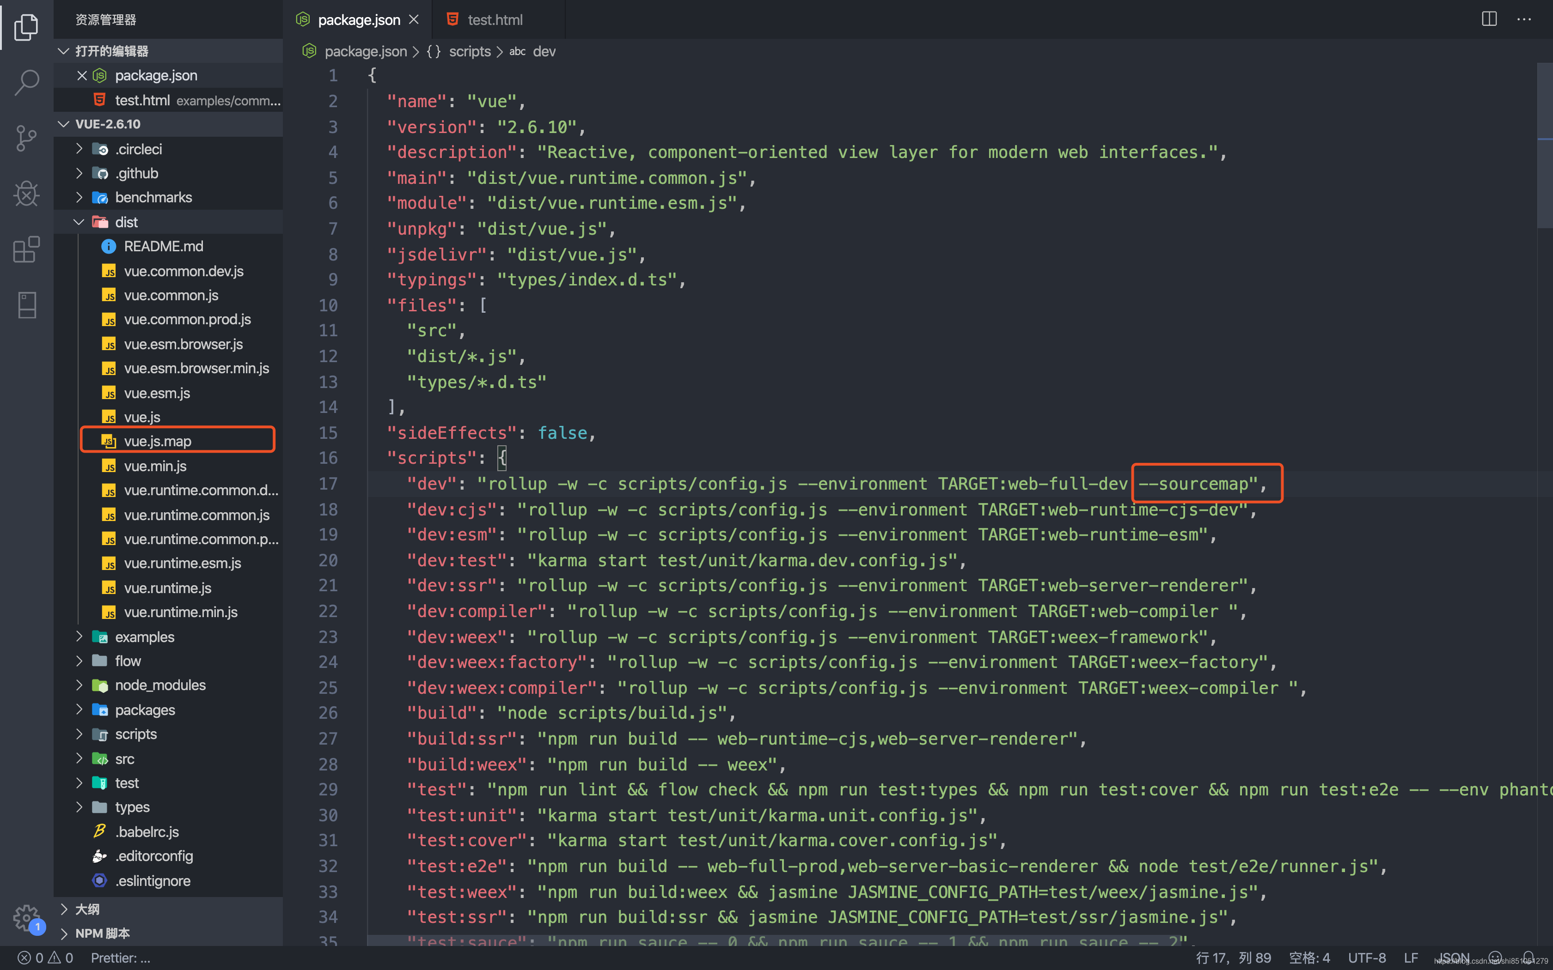Open the Run and Debug view

tap(26, 193)
